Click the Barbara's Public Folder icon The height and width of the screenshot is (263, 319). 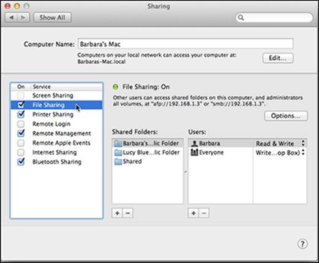(x=118, y=143)
